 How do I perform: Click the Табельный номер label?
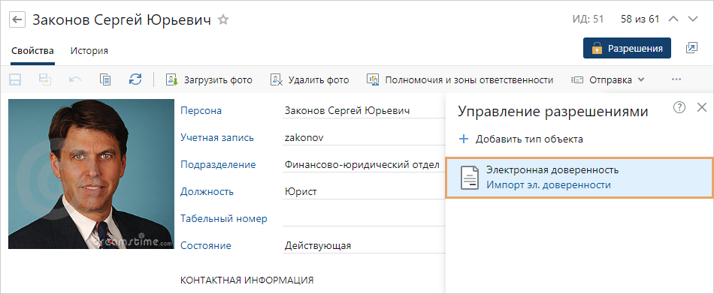pyautogui.click(x=224, y=218)
